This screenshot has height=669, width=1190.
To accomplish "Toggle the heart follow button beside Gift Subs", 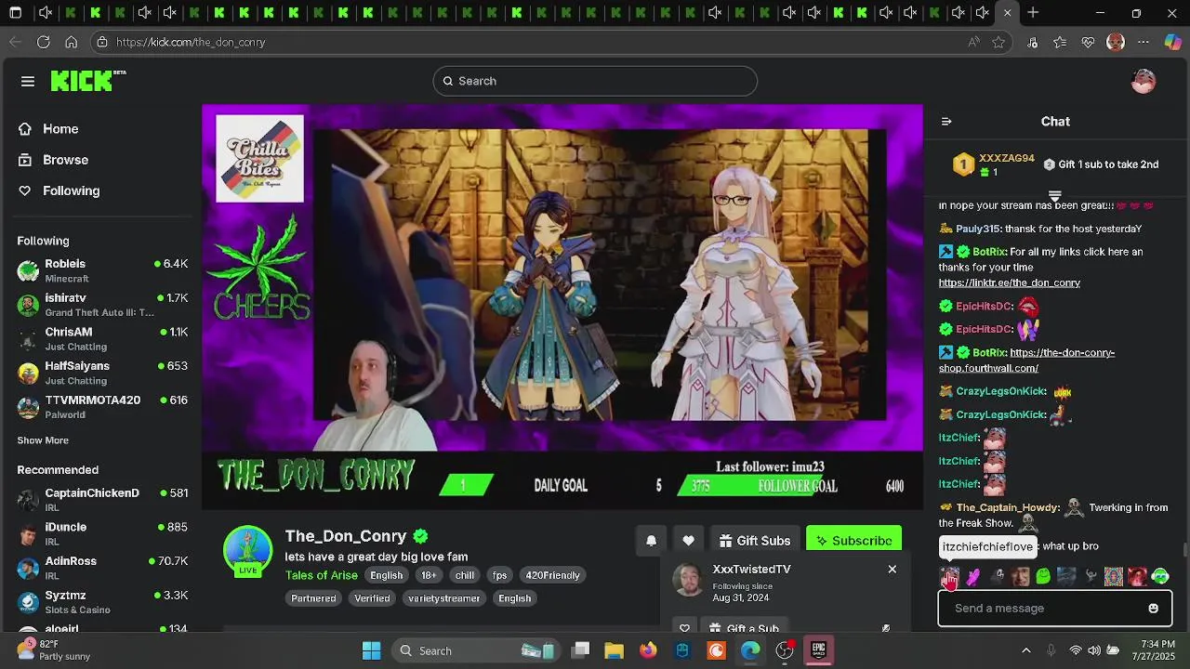I will 688,541.
